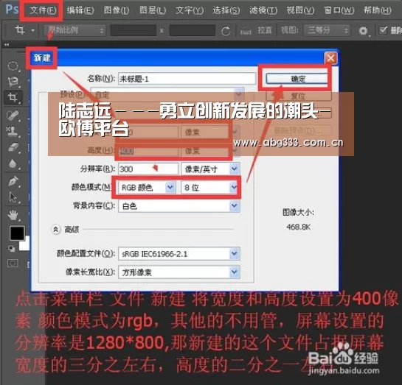
Task: Open the 像素/英寸 resolution unit dropdown
Action: click(210, 169)
